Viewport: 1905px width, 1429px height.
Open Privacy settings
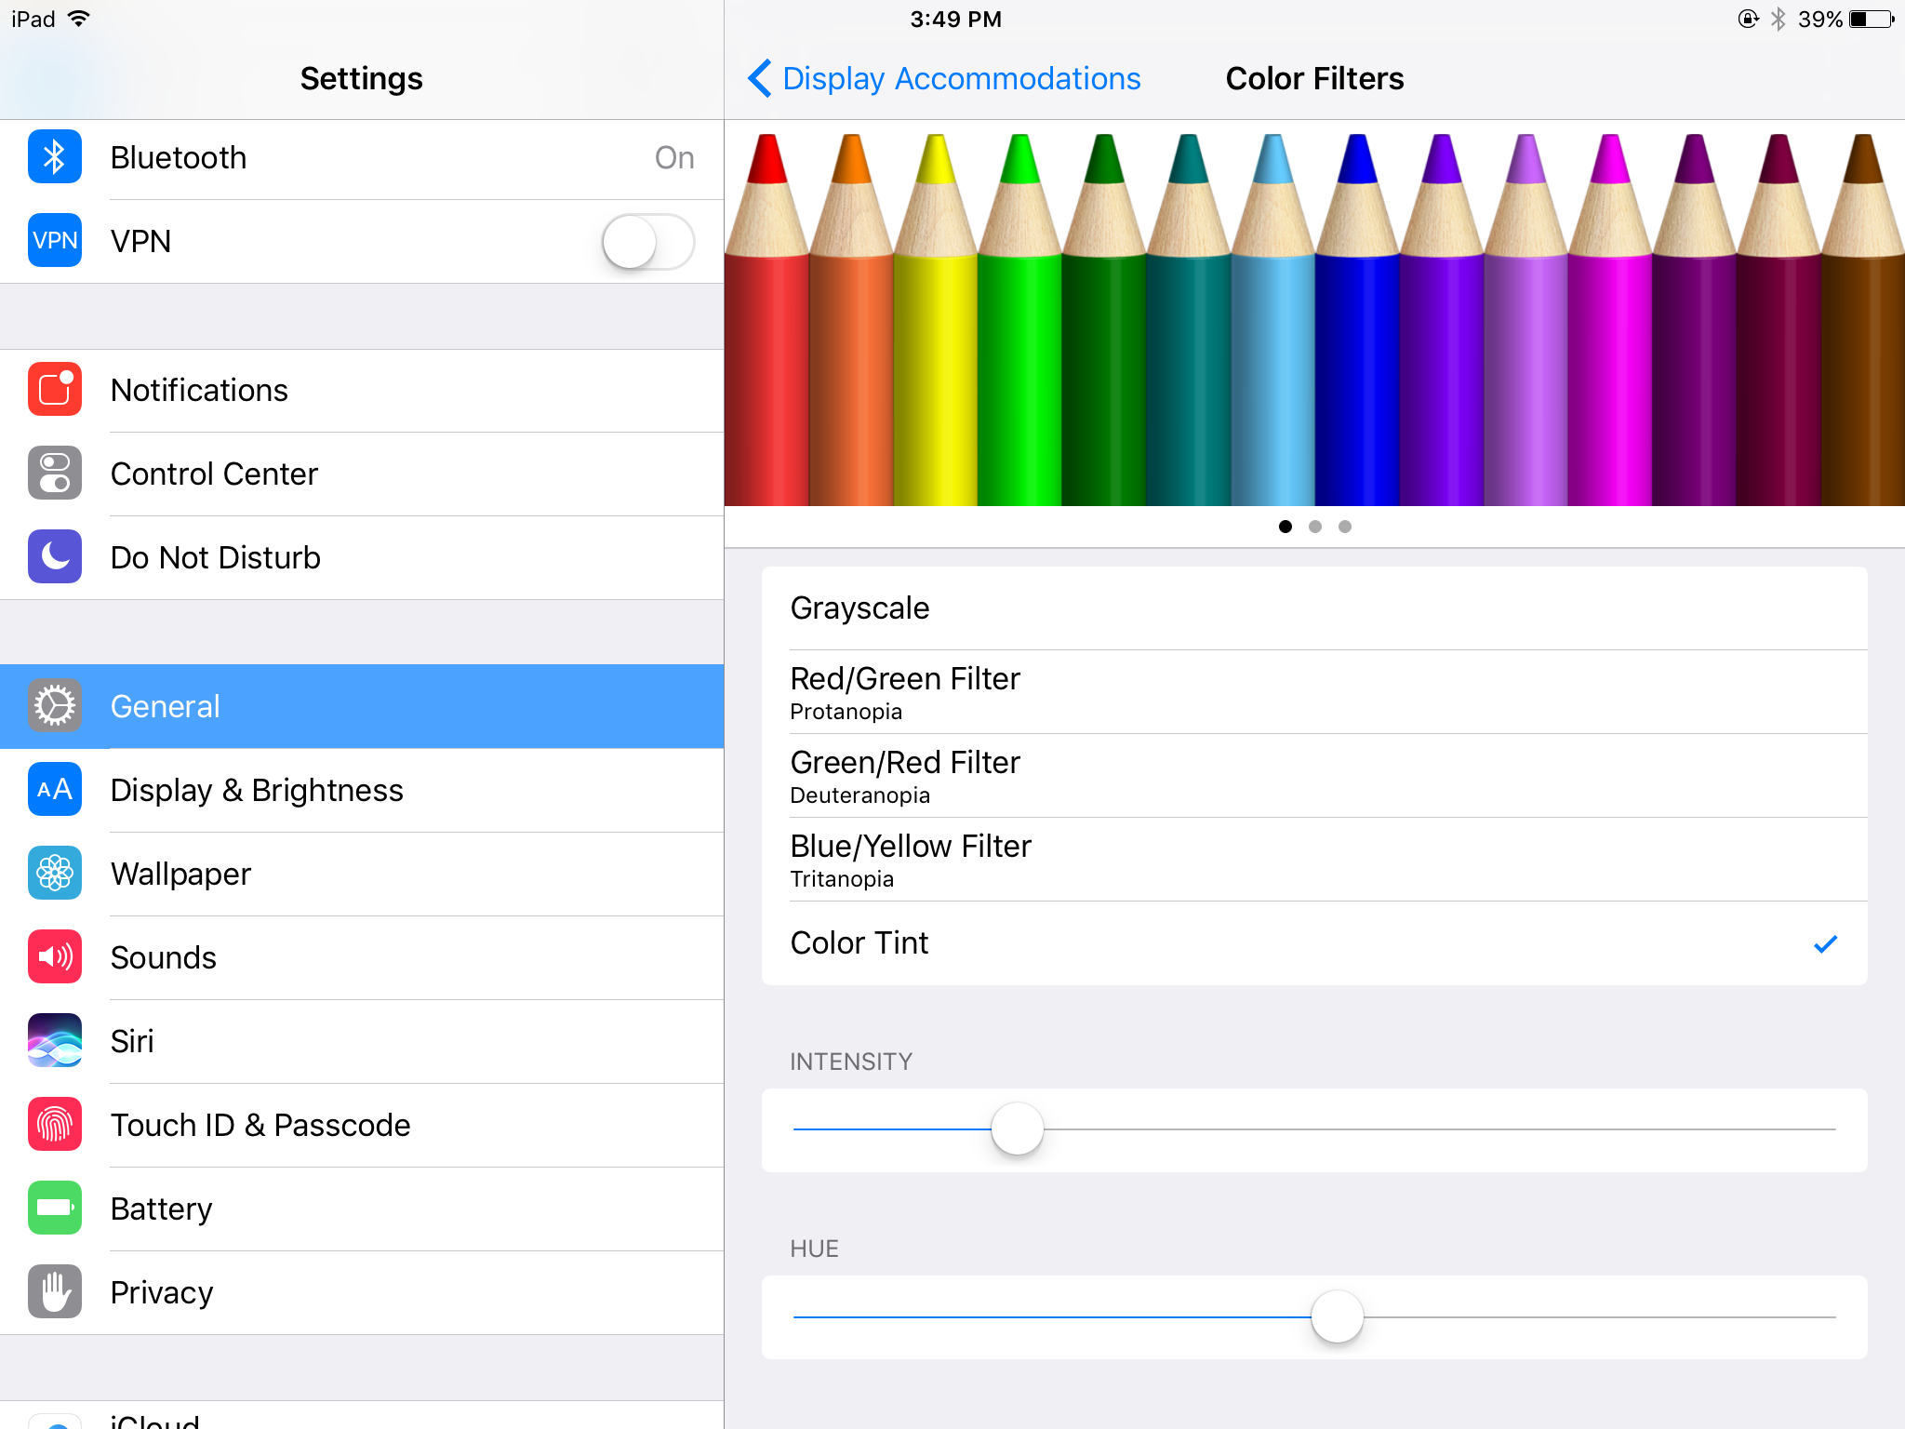tap(362, 1292)
